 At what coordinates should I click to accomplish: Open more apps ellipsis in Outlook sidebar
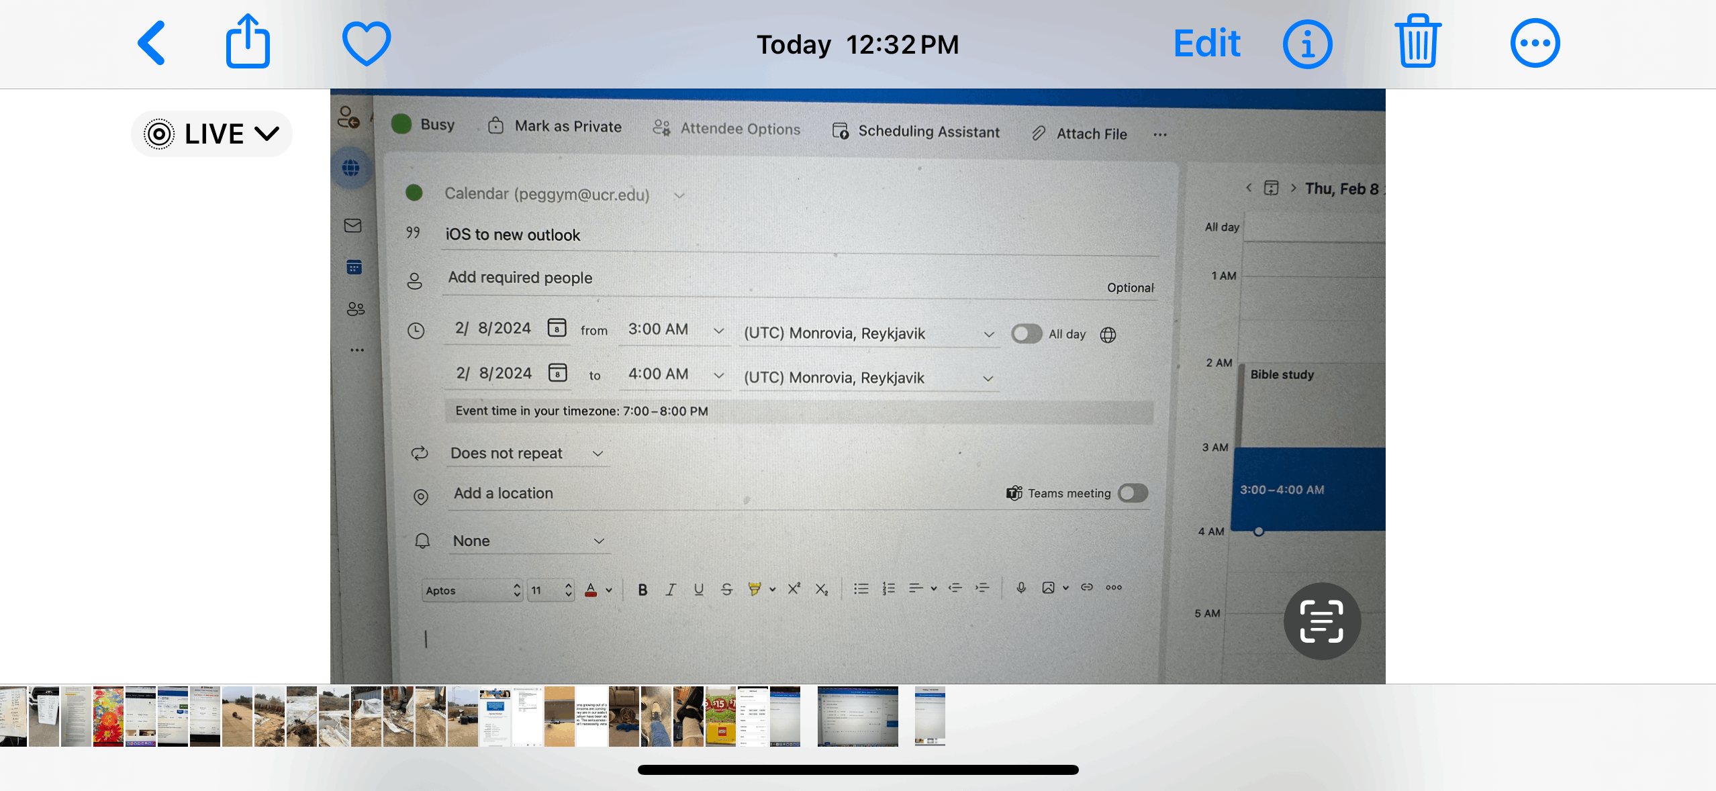pyautogui.click(x=357, y=350)
